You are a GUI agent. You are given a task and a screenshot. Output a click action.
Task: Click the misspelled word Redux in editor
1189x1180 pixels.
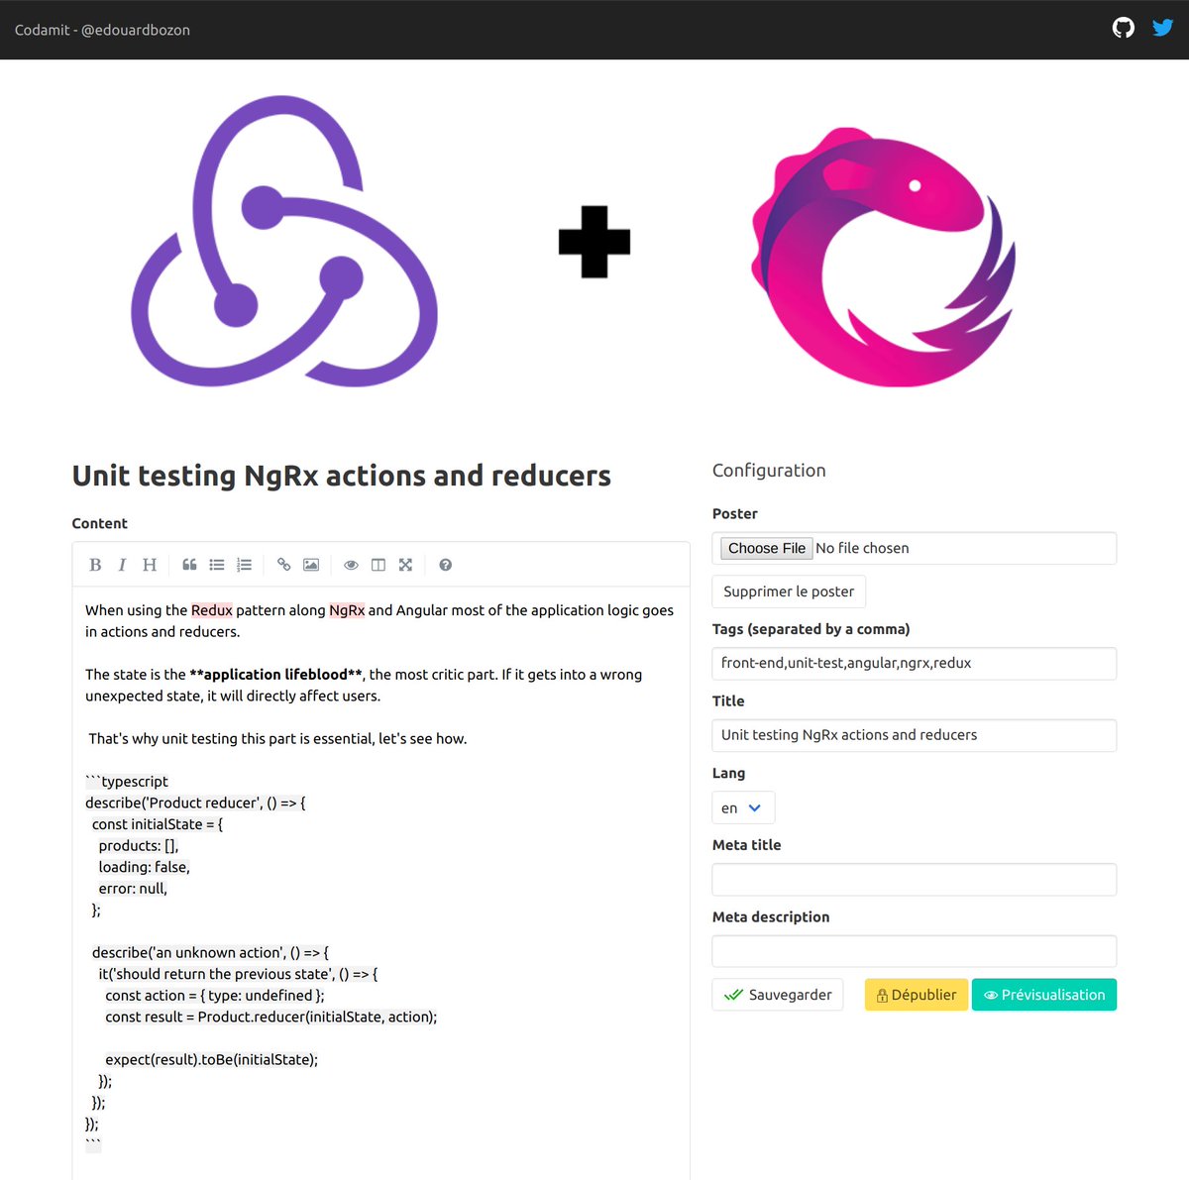click(x=212, y=610)
